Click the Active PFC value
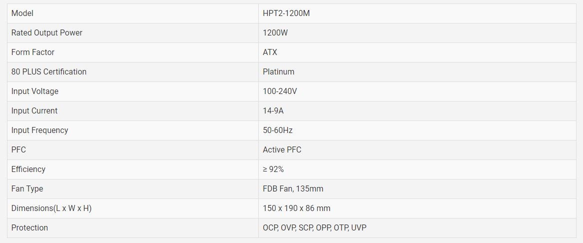The width and height of the screenshot is (583, 243). pos(282,150)
